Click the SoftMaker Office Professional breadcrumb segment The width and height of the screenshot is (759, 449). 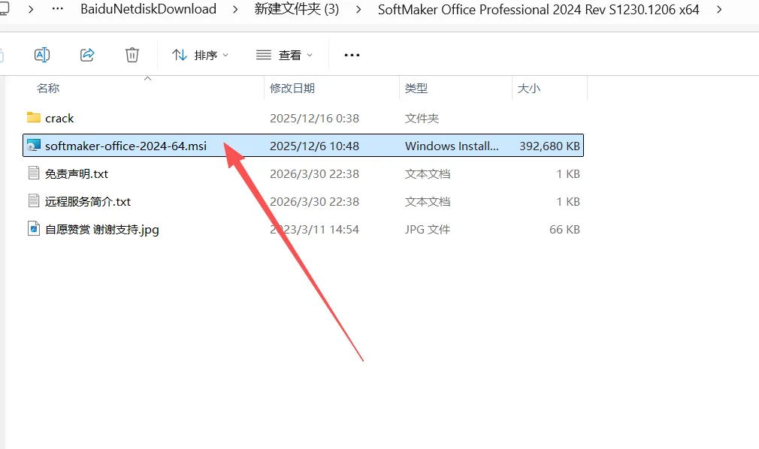click(x=538, y=9)
